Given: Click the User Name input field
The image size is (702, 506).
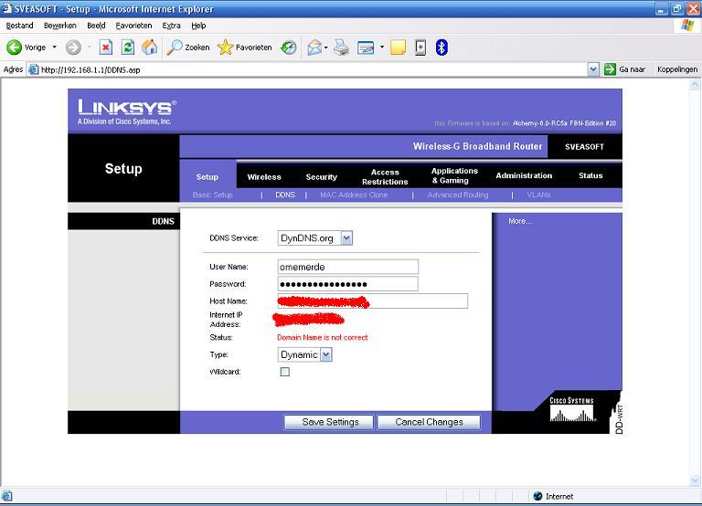Looking at the screenshot, I should tap(348, 267).
